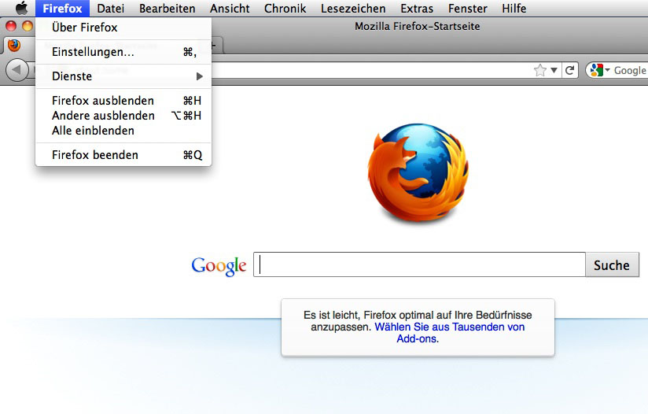
Task: Open the new tab with the plus button
Action: pos(214,46)
